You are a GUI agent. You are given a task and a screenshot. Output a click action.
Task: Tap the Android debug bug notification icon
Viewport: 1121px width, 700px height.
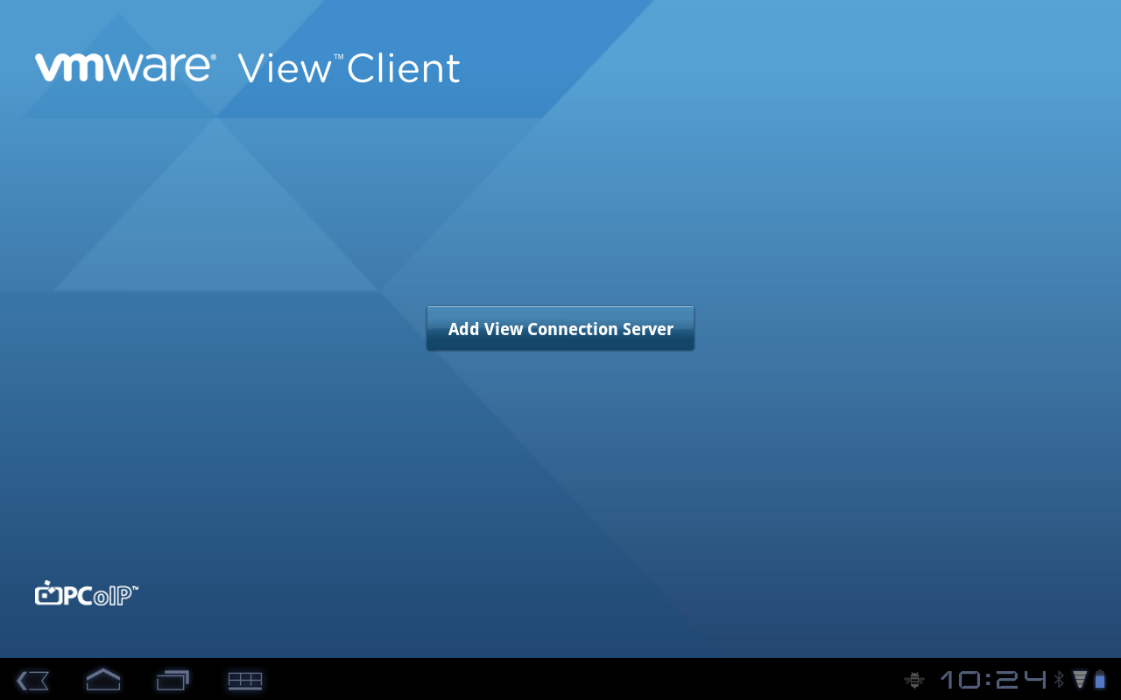tap(914, 680)
